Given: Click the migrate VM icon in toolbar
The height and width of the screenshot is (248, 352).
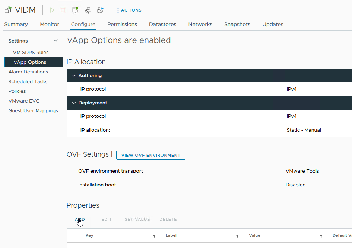Looking at the screenshot, I should coord(88,10).
